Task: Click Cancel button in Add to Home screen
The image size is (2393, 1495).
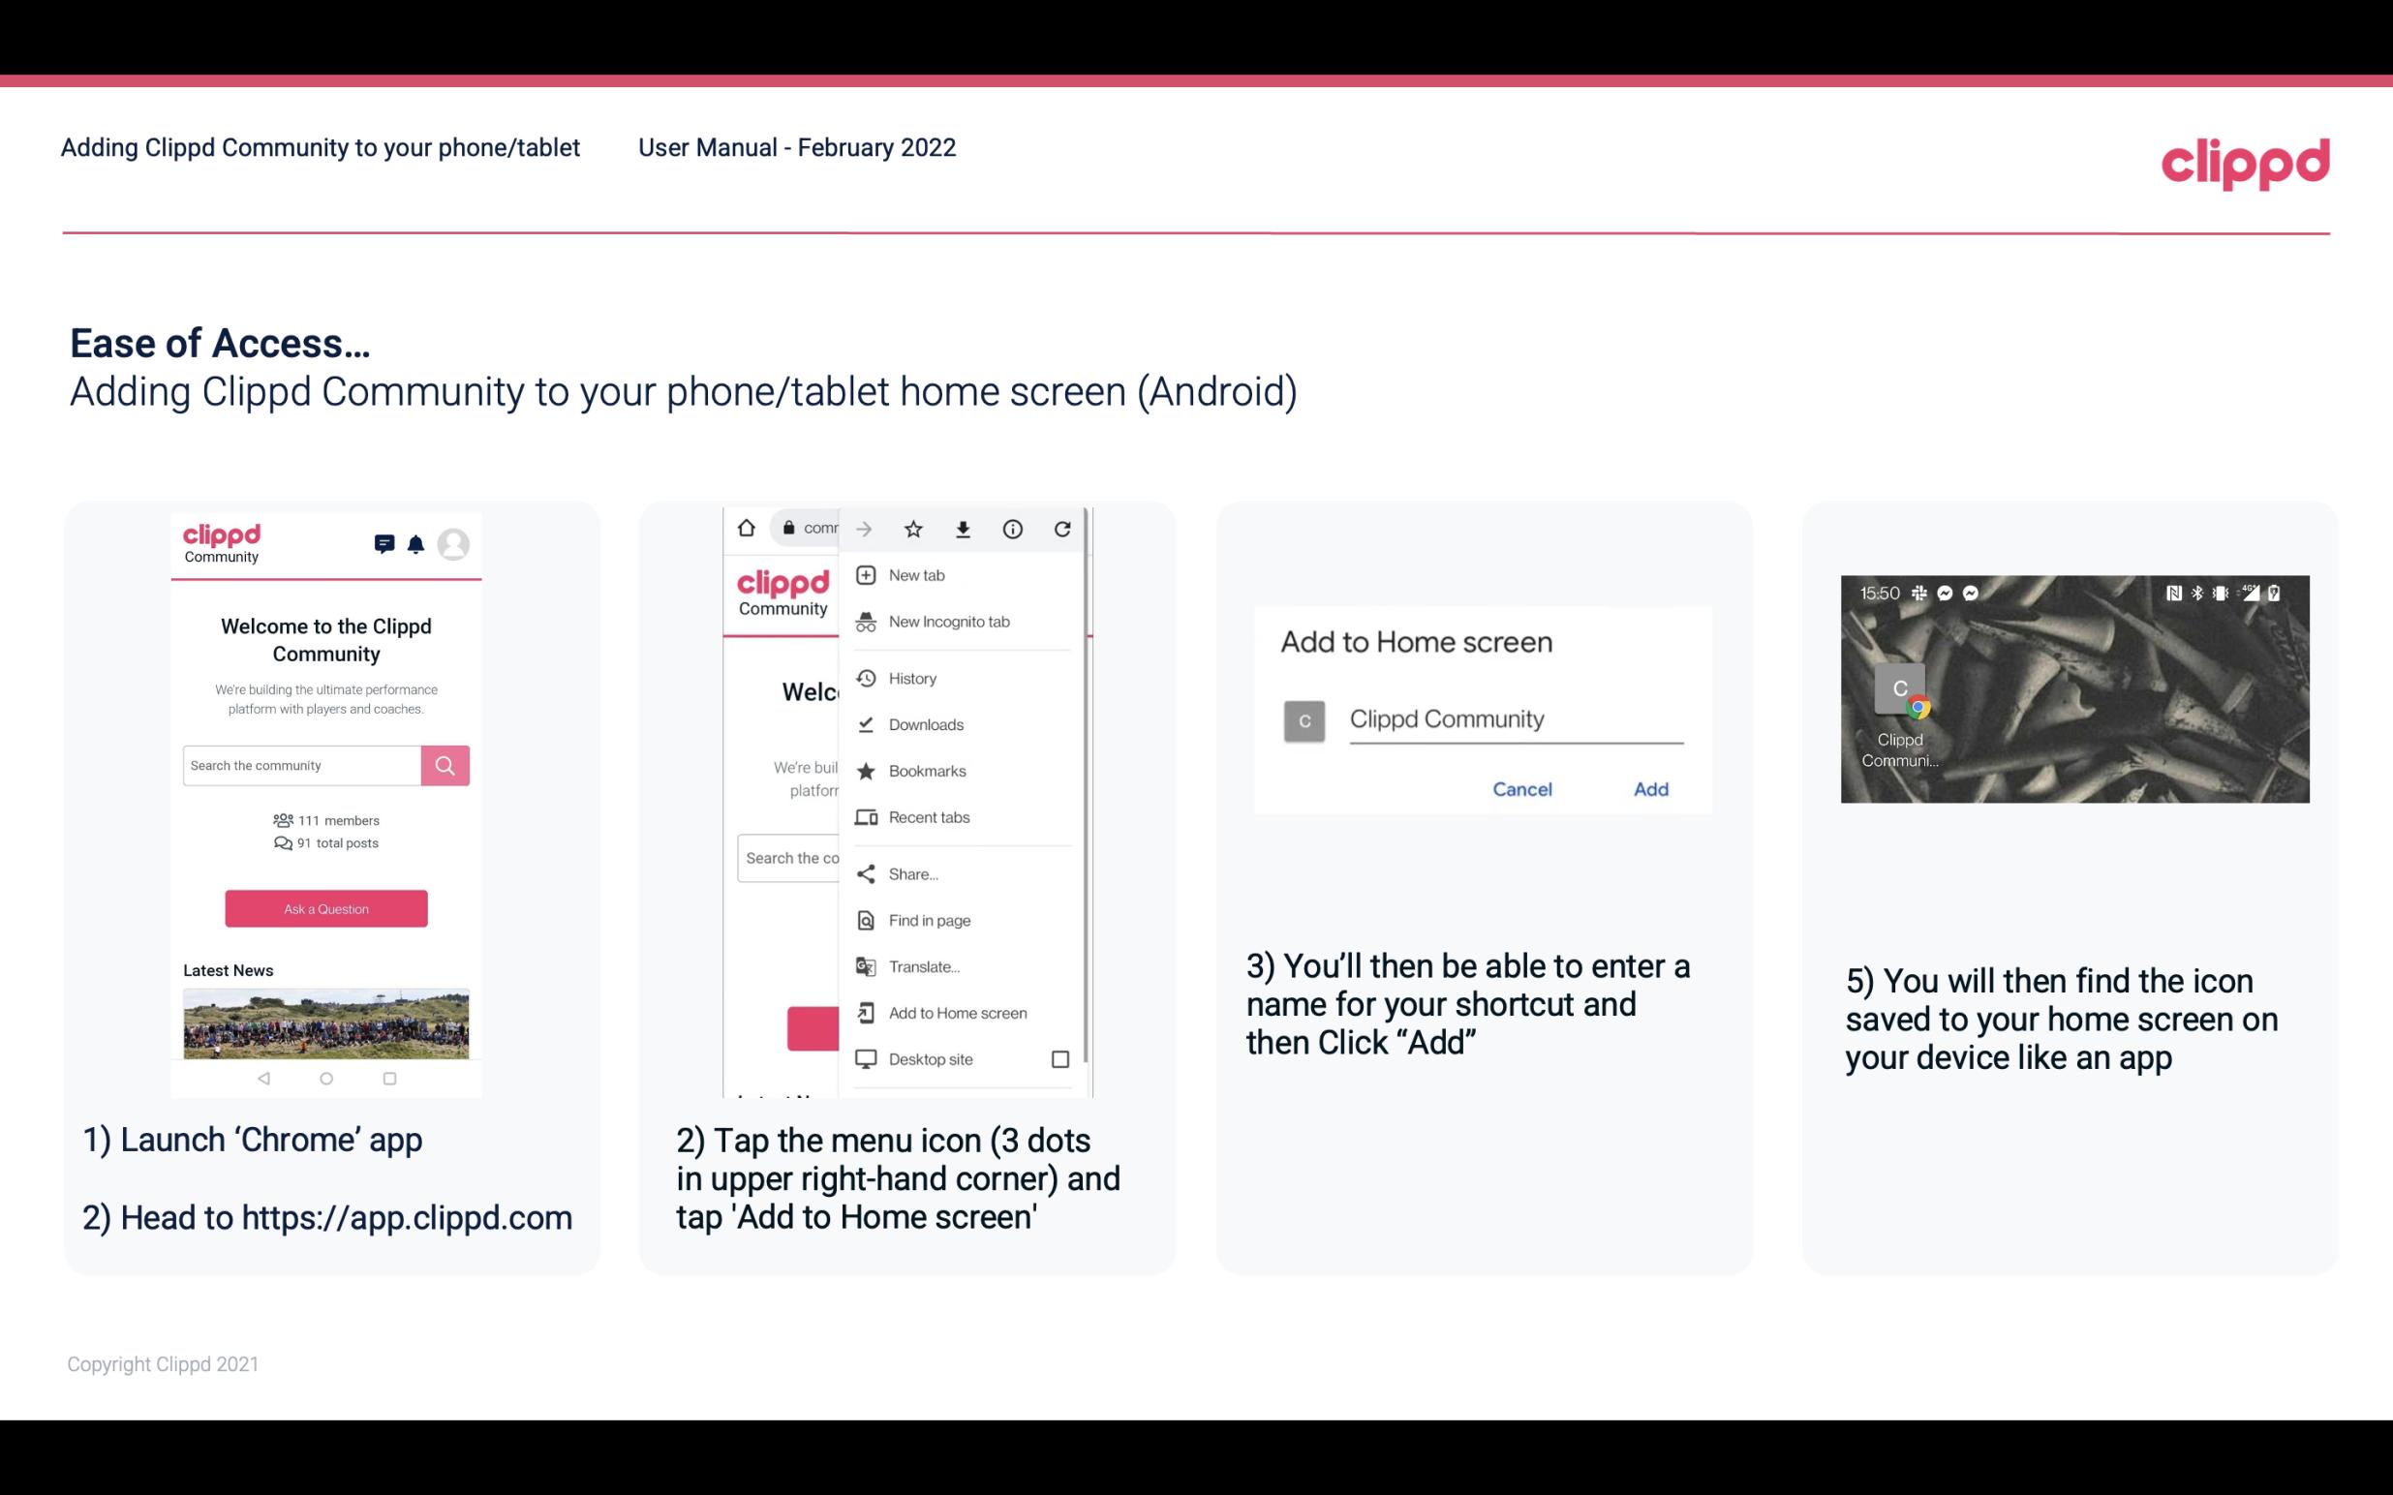Action: 1523,789
